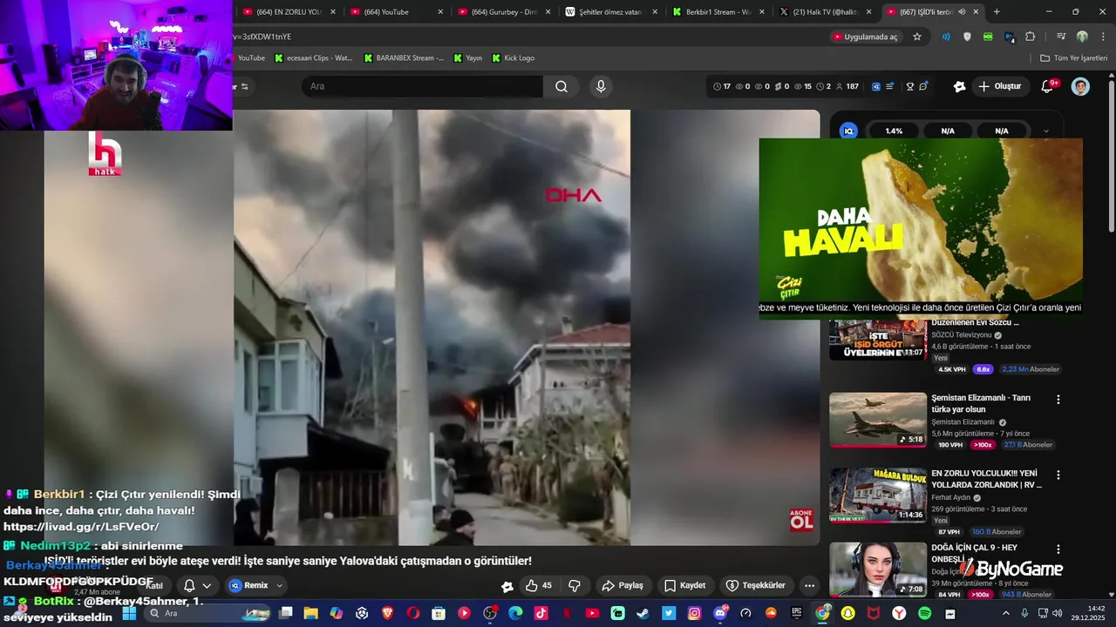
Task: Open the media control icon in the browser toolbar
Action: click(1061, 37)
